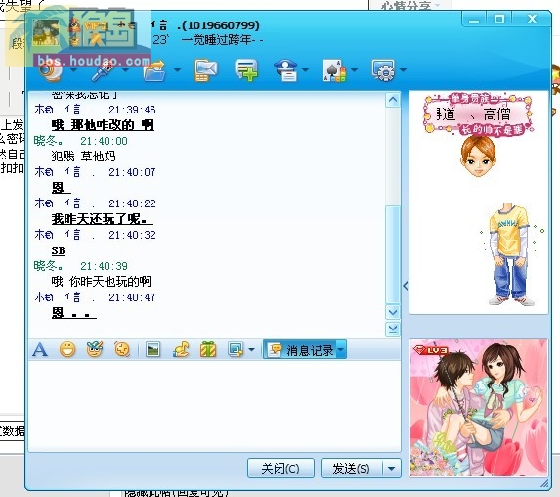Create group discussion with plus chat icon
Image resolution: width=560 pixels, height=497 pixels.
(246, 70)
